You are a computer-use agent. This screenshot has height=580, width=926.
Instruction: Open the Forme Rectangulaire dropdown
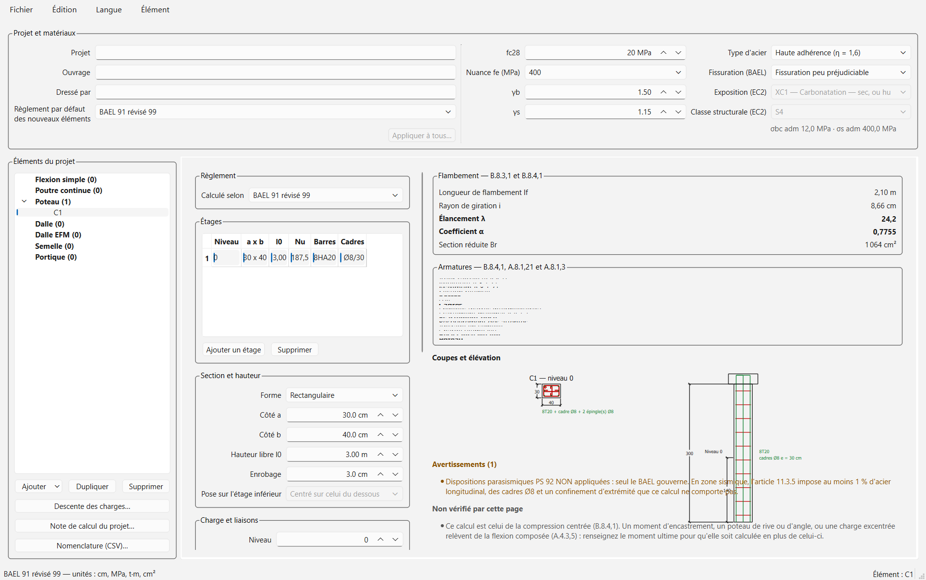(x=344, y=395)
